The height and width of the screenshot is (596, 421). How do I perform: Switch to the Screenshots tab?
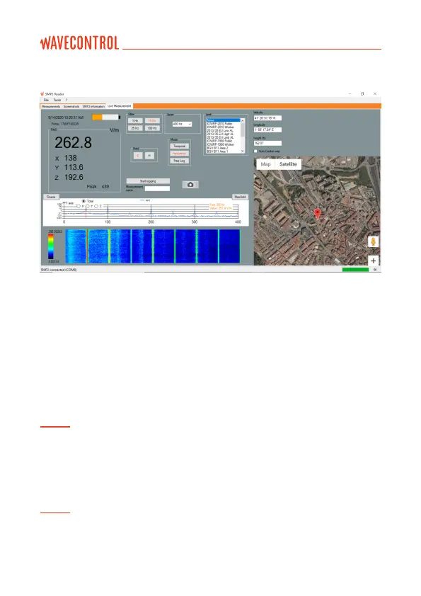[x=71, y=106]
